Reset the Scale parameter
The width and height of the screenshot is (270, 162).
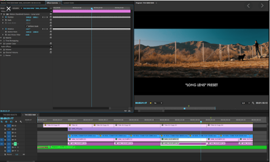[x=51, y=20]
